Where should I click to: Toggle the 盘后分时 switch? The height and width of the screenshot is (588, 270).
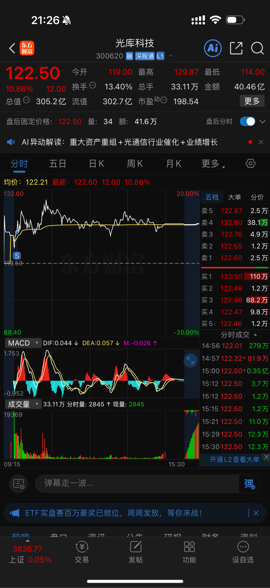click(x=247, y=122)
